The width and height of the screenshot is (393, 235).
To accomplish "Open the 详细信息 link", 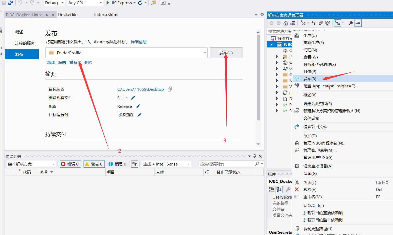I will click(139, 42).
